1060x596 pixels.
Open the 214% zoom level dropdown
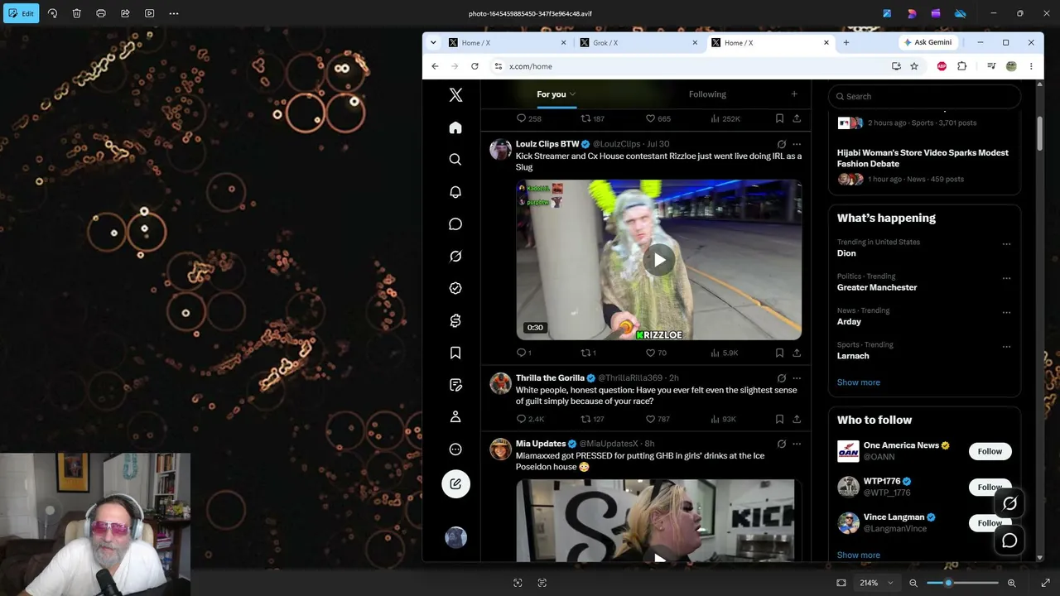pyautogui.click(x=877, y=583)
